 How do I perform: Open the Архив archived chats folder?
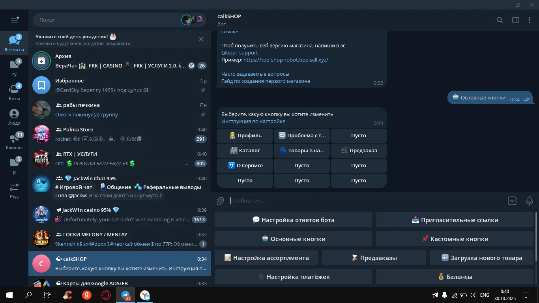click(120, 61)
